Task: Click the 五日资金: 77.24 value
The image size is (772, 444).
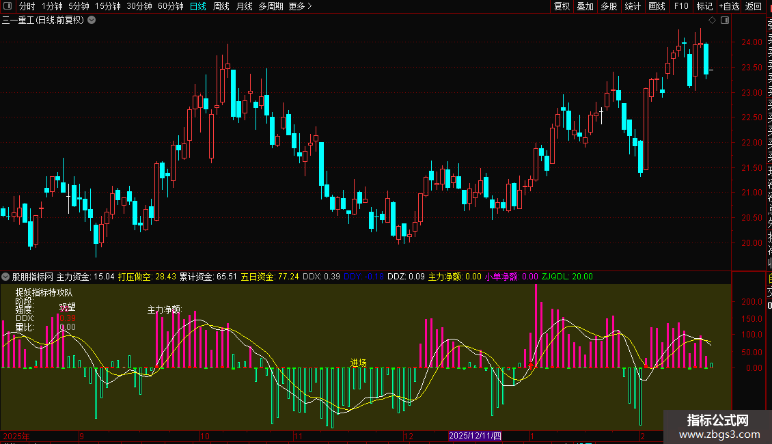Action: click(270, 277)
